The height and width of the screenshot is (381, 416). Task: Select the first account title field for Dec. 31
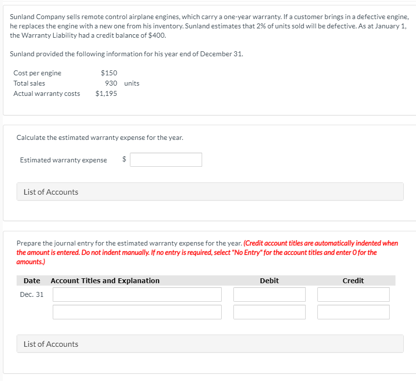click(137, 294)
